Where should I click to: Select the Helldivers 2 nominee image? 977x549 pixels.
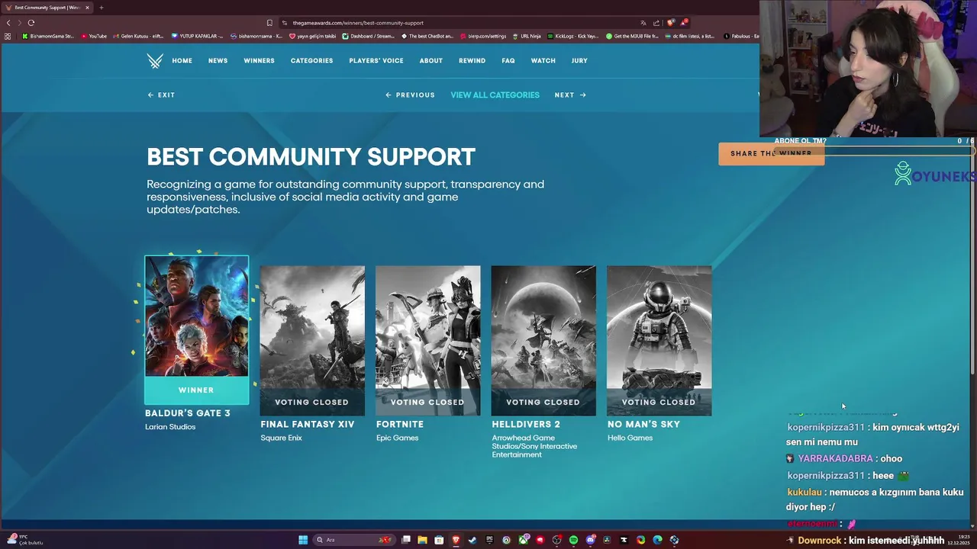(543, 341)
